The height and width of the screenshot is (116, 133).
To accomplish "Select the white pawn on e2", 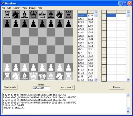I will click(42, 67).
